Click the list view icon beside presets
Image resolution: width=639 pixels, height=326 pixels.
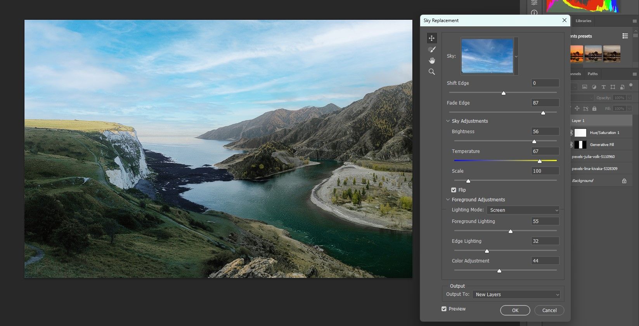point(625,36)
